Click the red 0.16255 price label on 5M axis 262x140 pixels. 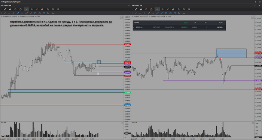click(258, 89)
